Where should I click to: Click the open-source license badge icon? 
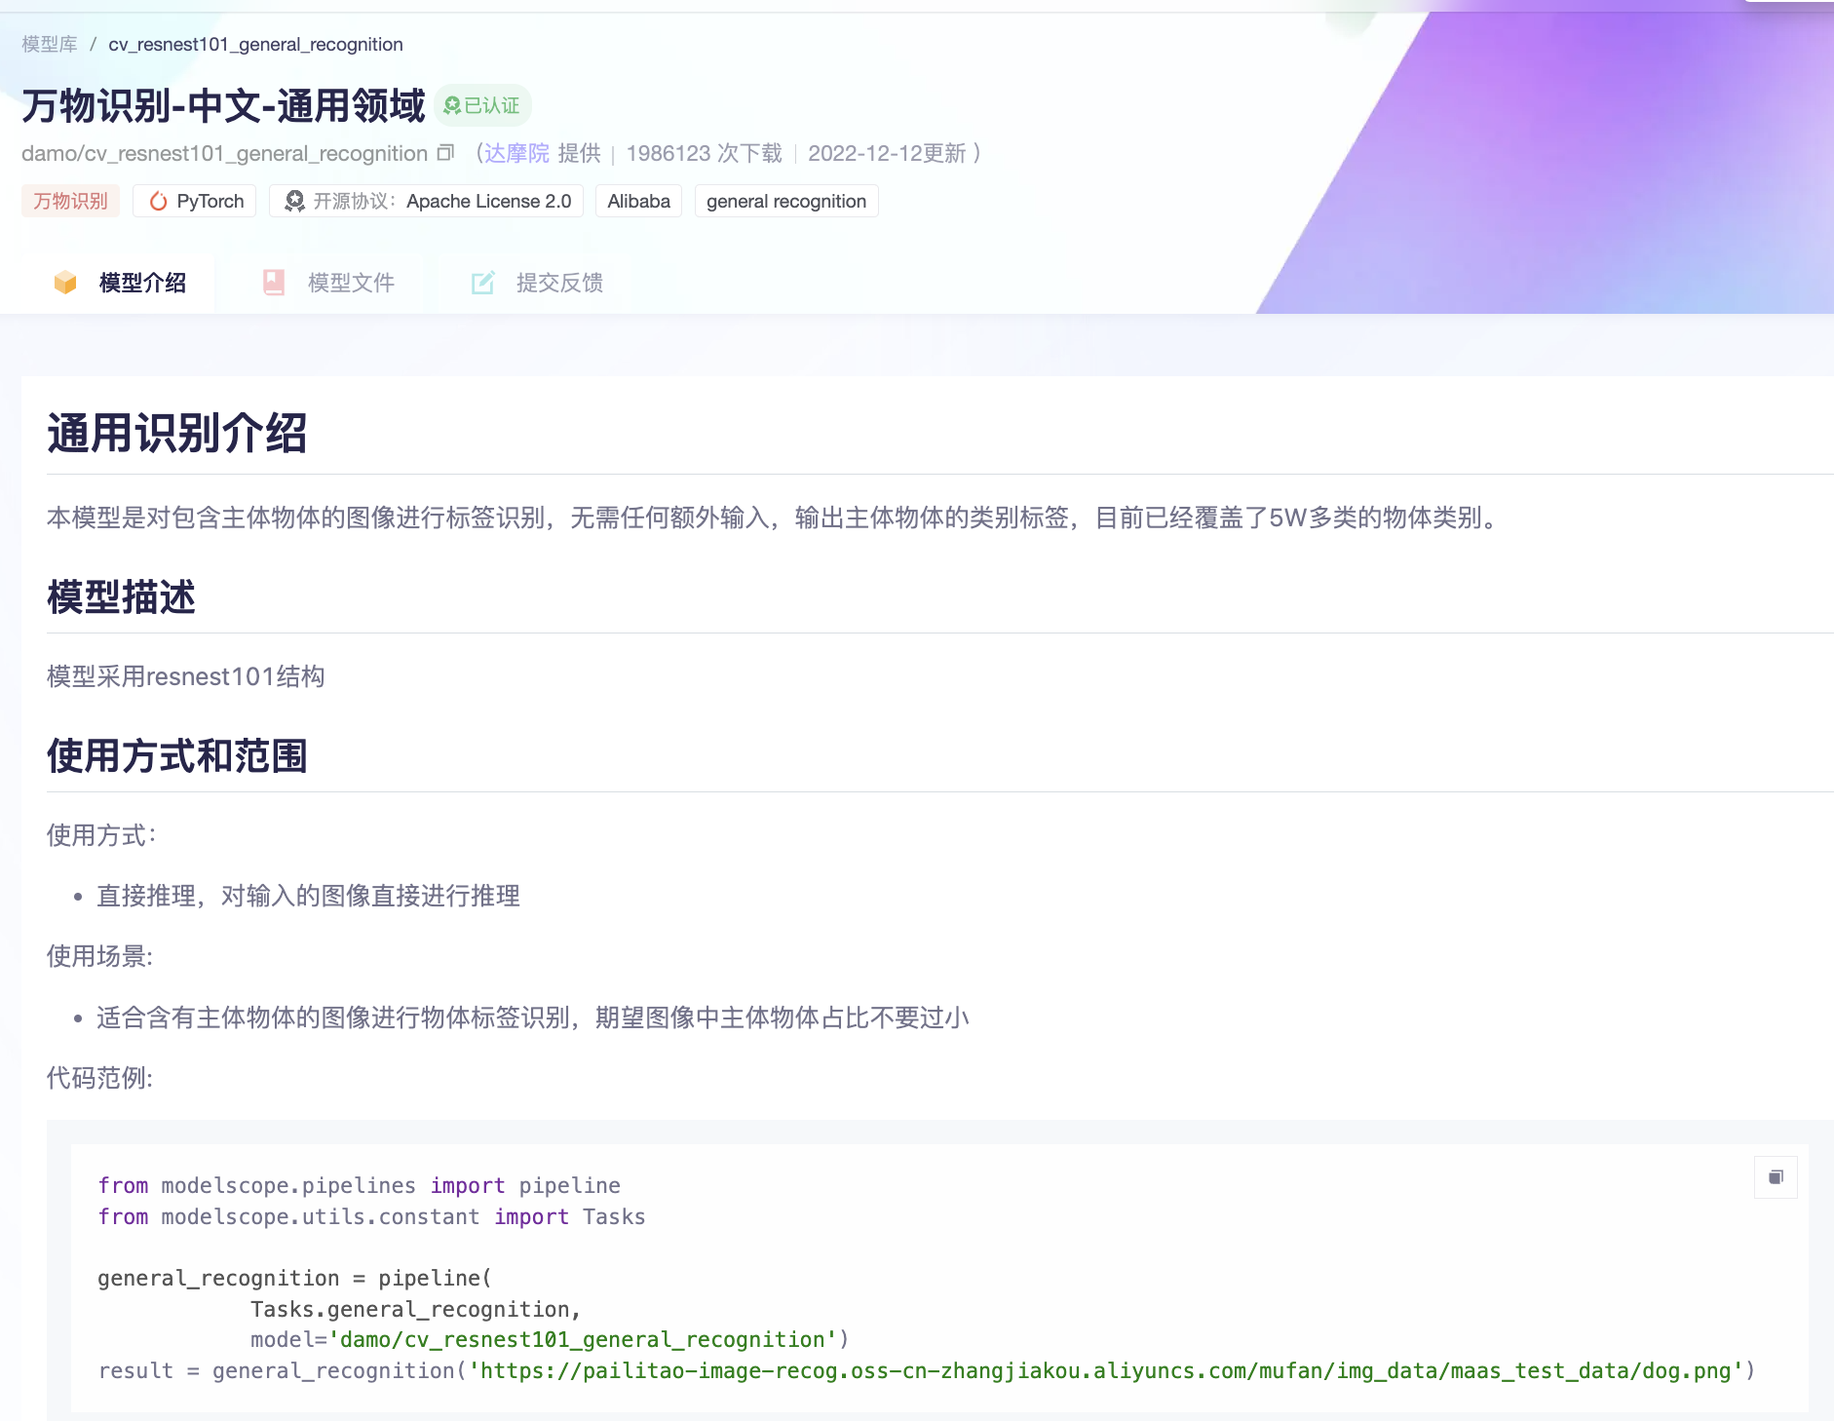tap(294, 201)
